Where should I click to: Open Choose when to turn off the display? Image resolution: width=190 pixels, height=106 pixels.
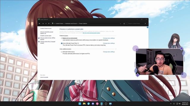point(47,39)
